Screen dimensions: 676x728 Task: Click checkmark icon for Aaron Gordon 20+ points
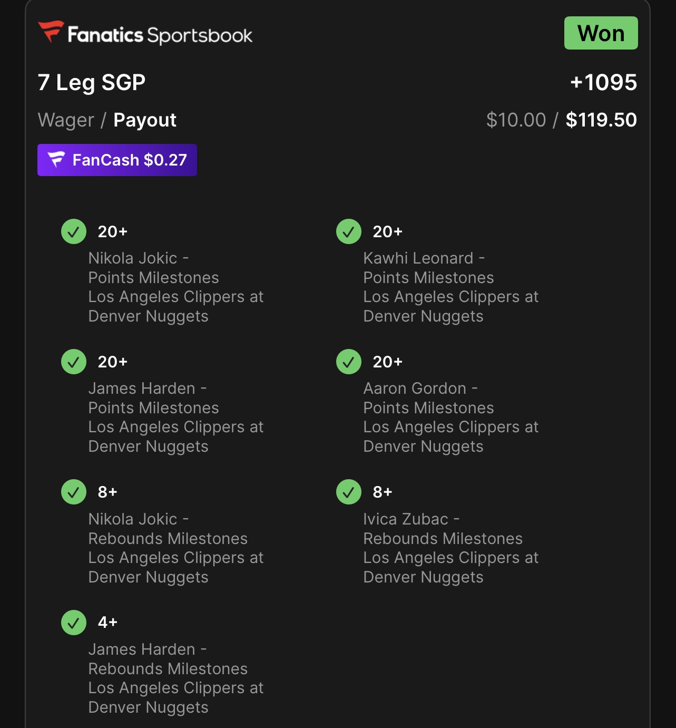(349, 362)
